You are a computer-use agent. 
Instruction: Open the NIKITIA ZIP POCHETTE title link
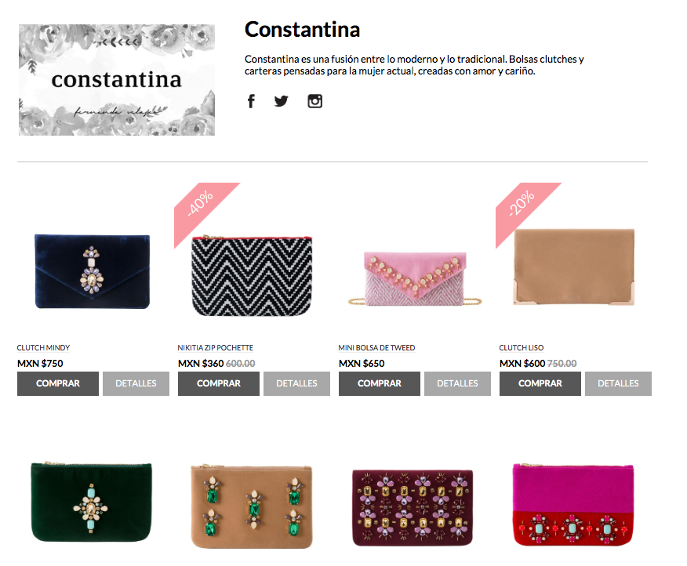216,348
